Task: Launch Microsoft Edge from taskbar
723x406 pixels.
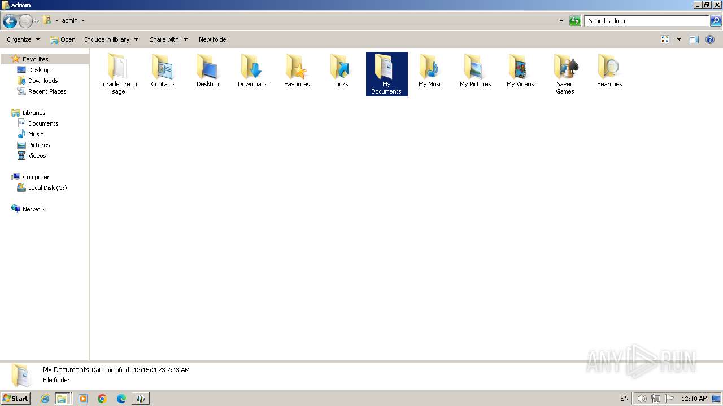Action: coord(121,399)
